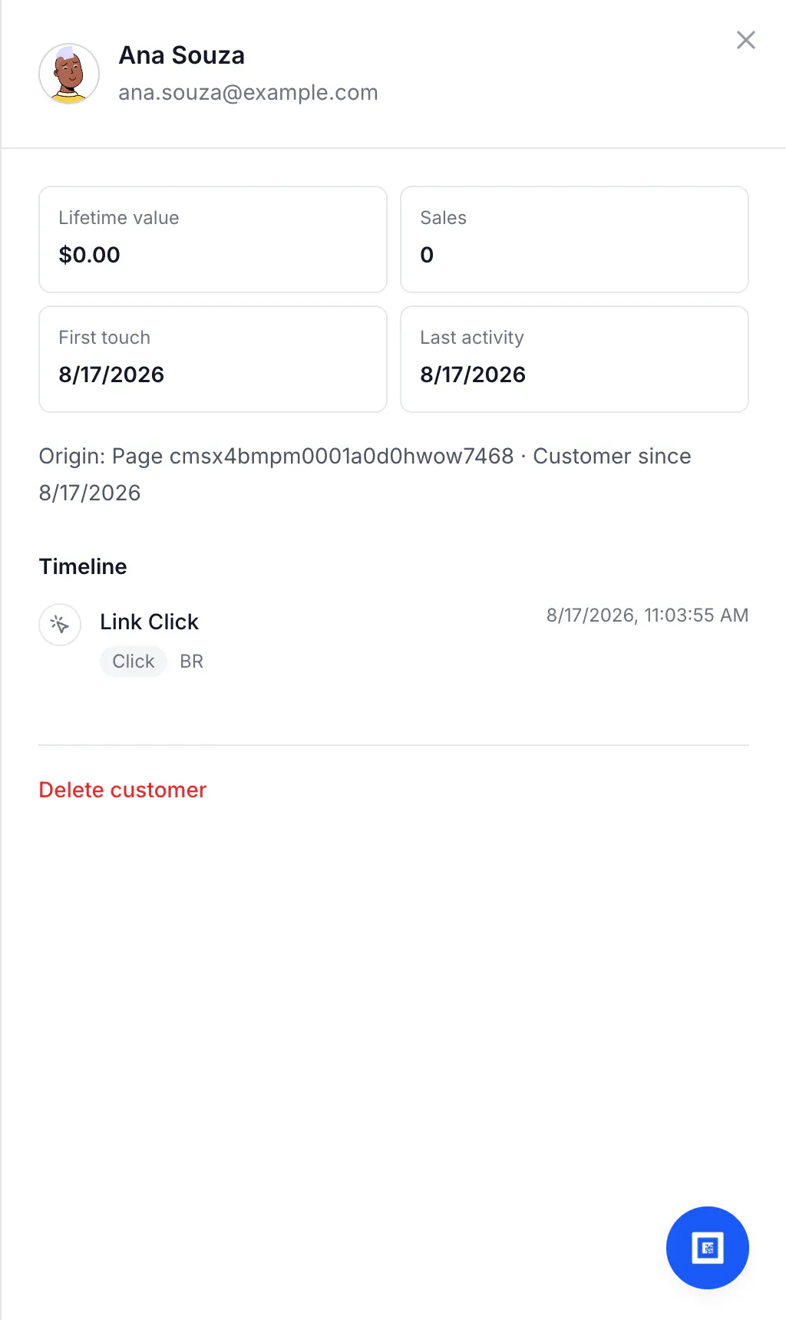Image resolution: width=786 pixels, height=1320 pixels.
Task: Click the First touch date card
Action: 213,359
